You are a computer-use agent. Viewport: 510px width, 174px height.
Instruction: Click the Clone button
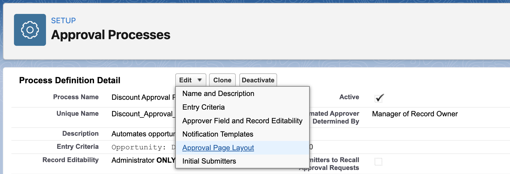click(222, 80)
